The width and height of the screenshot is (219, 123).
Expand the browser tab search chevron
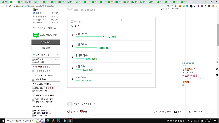coord(201,2)
